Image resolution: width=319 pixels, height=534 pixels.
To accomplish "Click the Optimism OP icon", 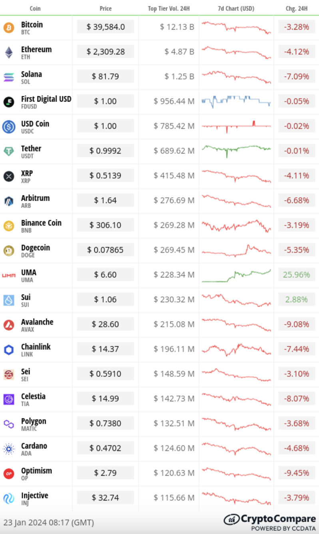I will [8, 474].
